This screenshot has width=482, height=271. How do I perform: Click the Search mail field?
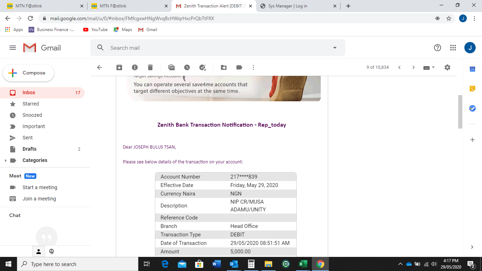tap(217, 48)
